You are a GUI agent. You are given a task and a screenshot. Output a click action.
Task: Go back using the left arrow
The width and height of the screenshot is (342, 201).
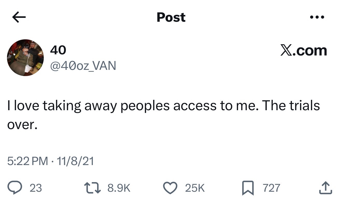coord(19,18)
